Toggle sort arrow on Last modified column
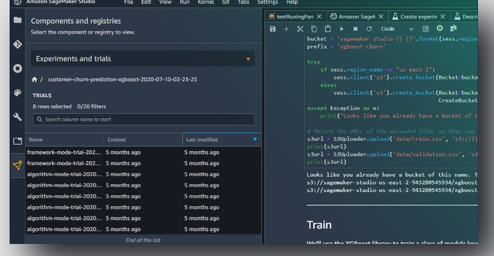494x256 pixels. coord(254,139)
